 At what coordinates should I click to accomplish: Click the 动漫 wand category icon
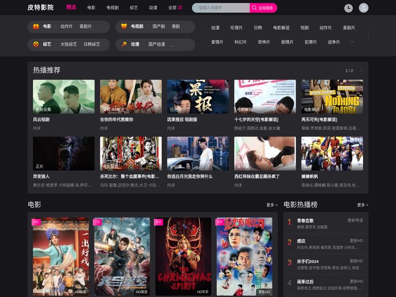click(124, 44)
